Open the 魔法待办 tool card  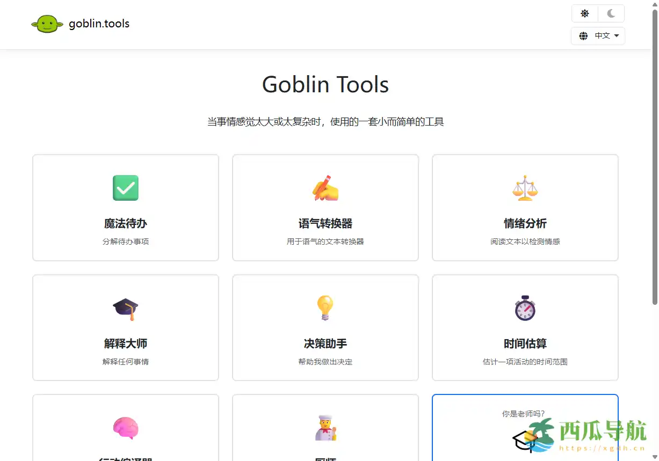click(125, 208)
